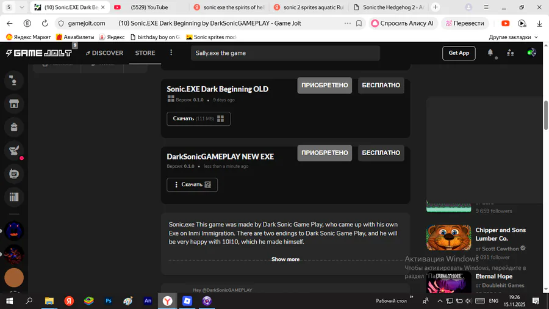Click БЕСПЛАТНО for Sonic.EXE Dark Beginning OLD
The height and width of the screenshot is (309, 549).
coord(381,85)
